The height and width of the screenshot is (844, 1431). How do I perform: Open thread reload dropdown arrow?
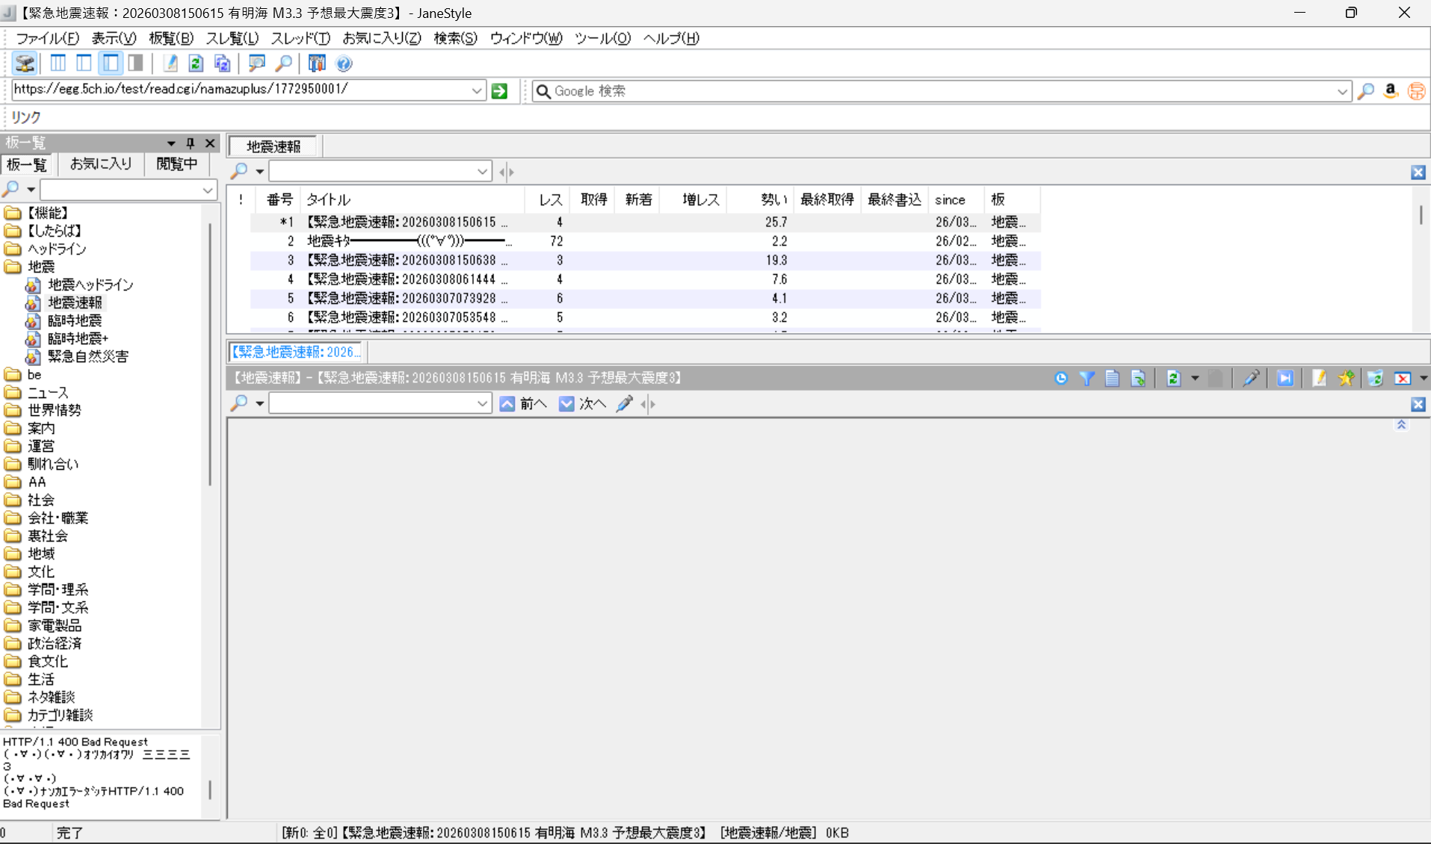(x=1195, y=379)
